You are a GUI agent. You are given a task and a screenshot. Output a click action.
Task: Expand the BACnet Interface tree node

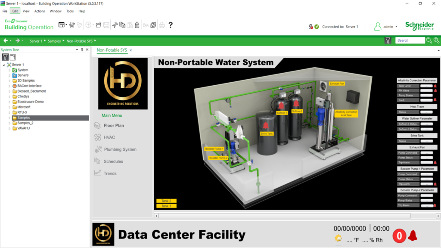9,86
